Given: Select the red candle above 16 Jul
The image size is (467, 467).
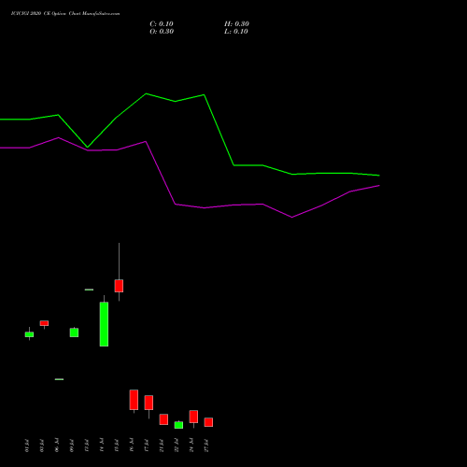Looking at the screenshot, I should point(134,400).
